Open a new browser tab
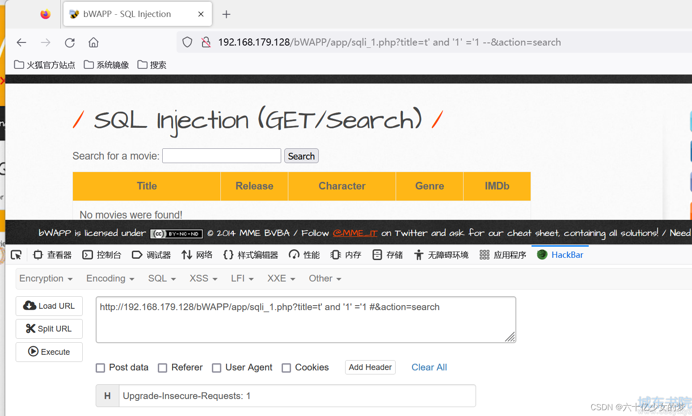 226,14
